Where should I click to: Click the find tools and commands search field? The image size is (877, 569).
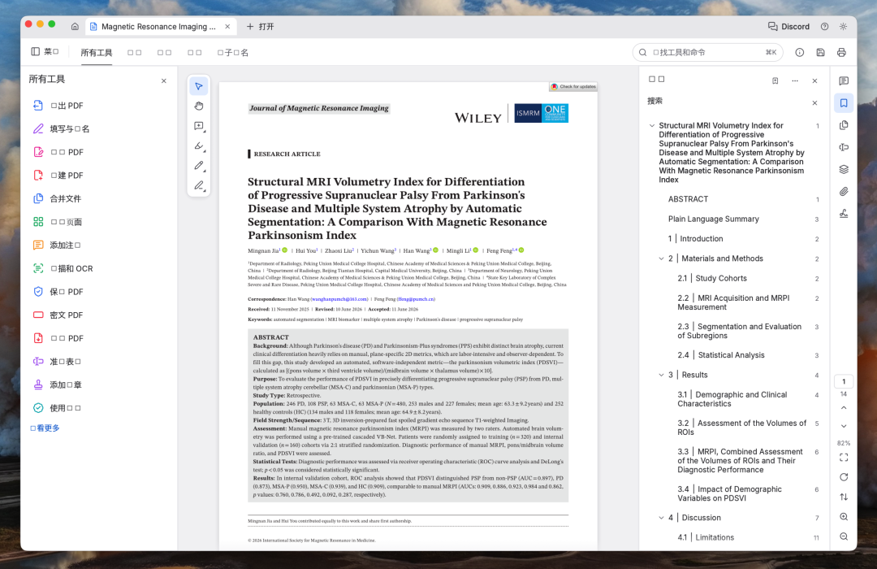(707, 52)
